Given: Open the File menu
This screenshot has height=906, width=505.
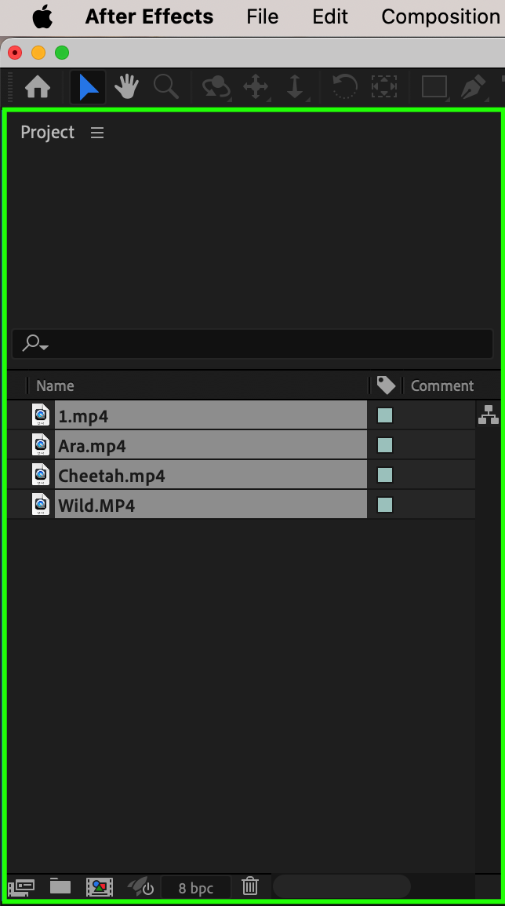Looking at the screenshot, I should (x=262, y=16).
